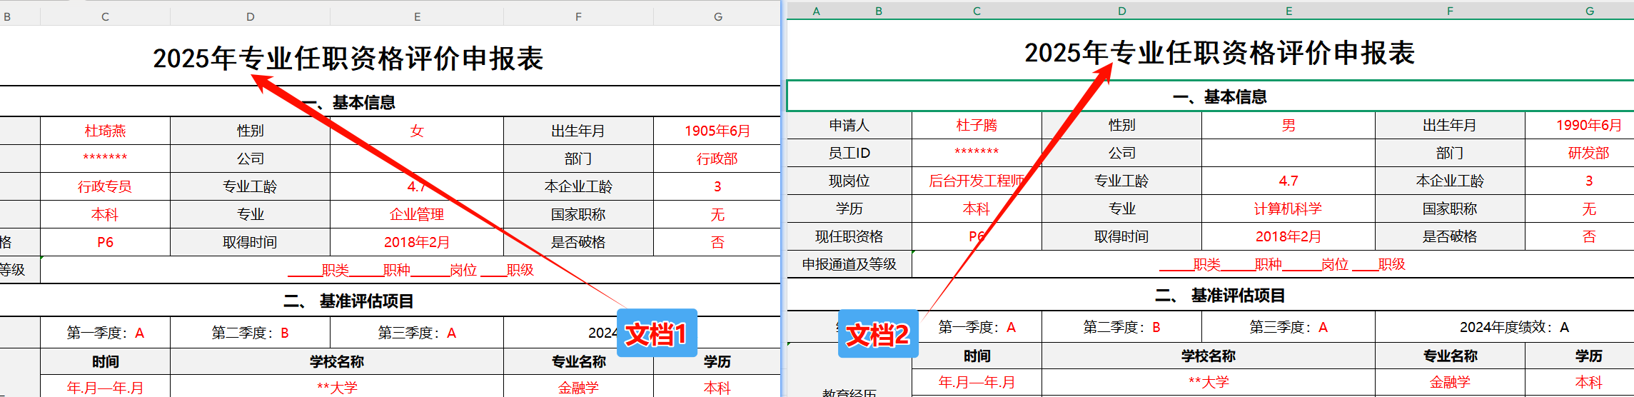Click the 员工ID label cell
The width and height of the screenshot is (1634, 397).
point(849,153)
